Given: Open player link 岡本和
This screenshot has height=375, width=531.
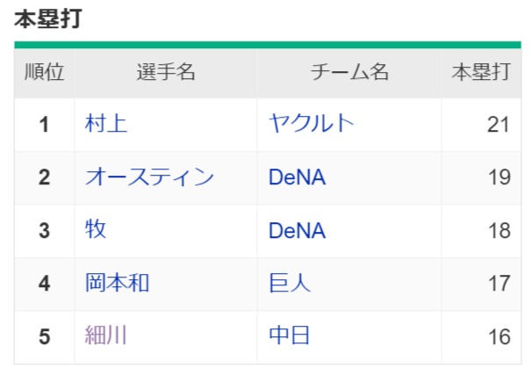Looking at the screenshot, I should pos(118,283).
